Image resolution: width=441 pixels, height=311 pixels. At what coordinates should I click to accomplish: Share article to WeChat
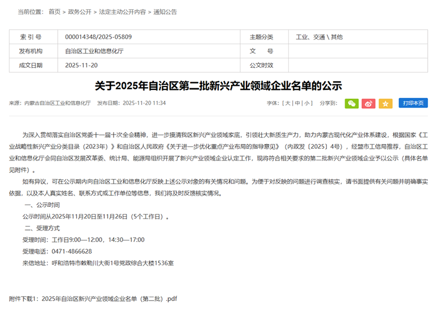point(352,103)
